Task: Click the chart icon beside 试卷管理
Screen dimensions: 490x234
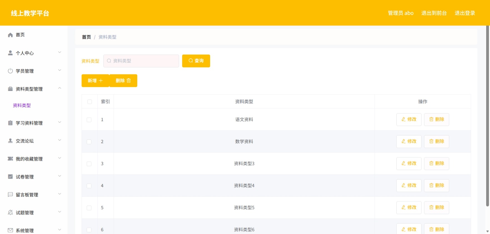Action: (x=10, y=177)
